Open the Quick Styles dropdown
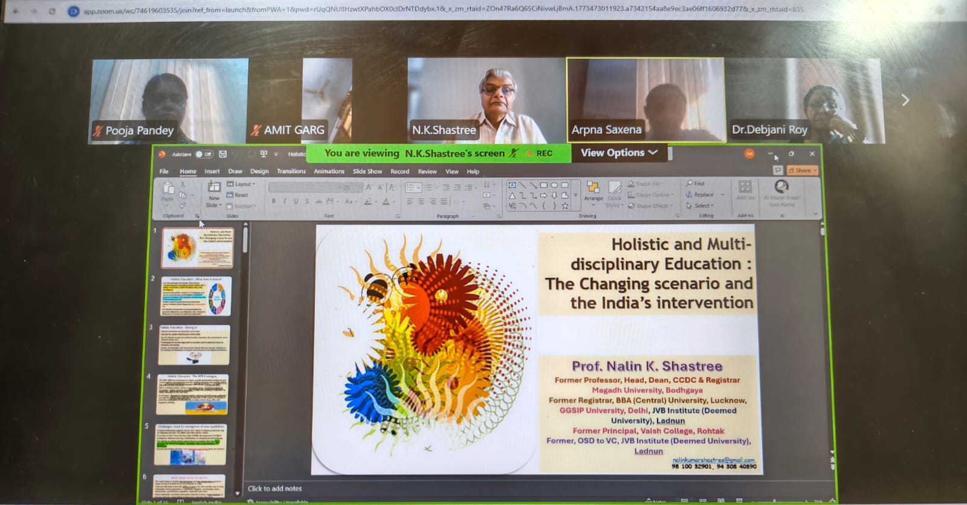Viewport: 967px width, 505px height. click(x=614, y=193)
